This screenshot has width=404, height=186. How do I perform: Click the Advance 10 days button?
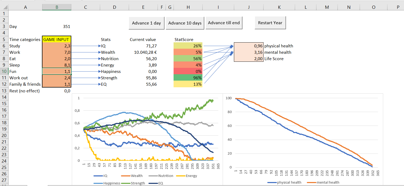185,23
